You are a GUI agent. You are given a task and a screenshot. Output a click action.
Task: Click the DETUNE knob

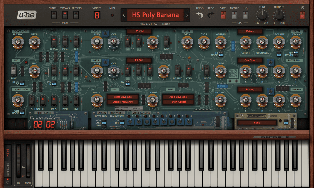pos(220,100)
